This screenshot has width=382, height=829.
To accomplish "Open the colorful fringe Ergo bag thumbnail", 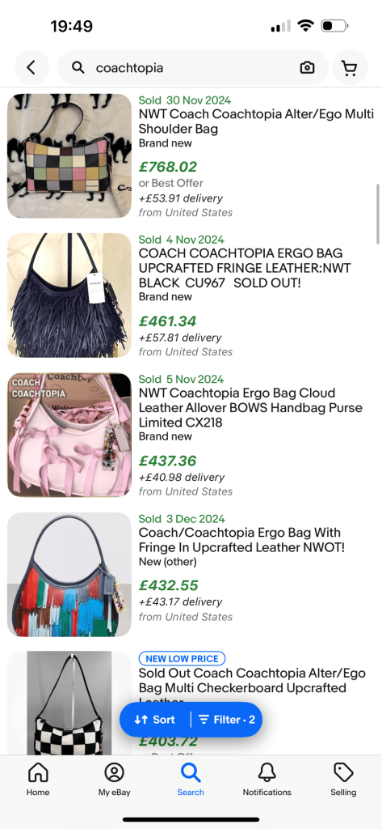I will click(x=69, y=574).
